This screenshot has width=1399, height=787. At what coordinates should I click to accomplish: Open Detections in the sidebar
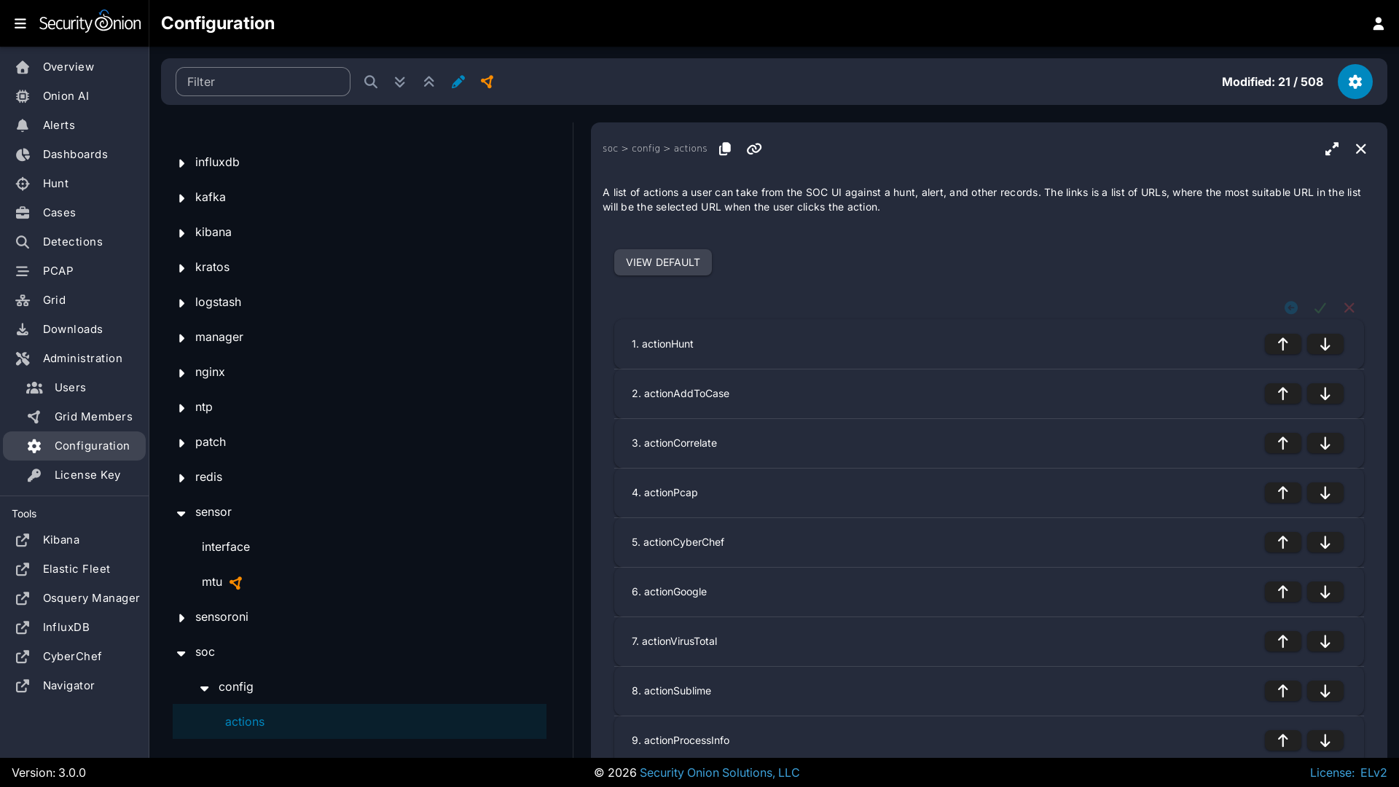click(x=72, y=242)
